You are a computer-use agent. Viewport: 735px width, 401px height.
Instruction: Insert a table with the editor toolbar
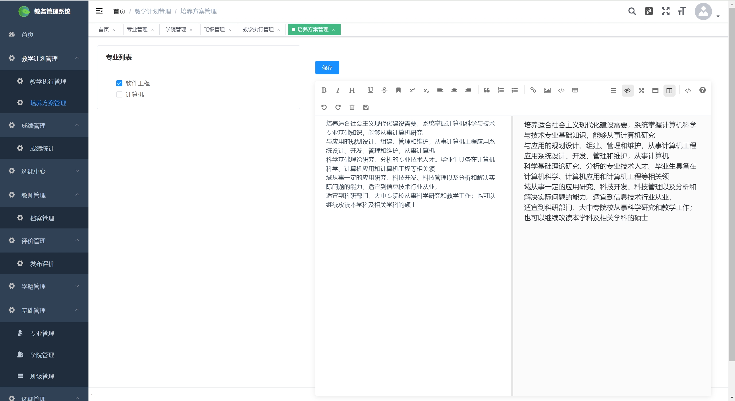[575, 90]
